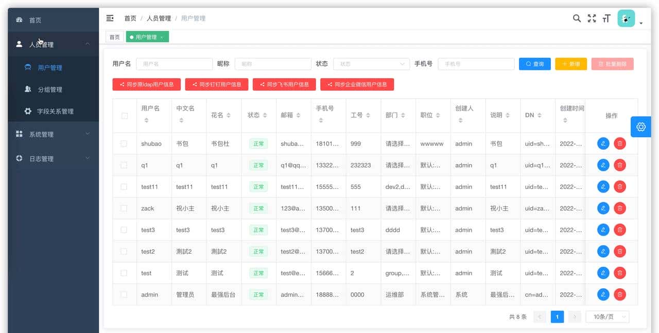Screen dimensions: 659x333
Task: Tick the checkbox on the zack row
Action: pyautogui.click(x=124, y=208)
